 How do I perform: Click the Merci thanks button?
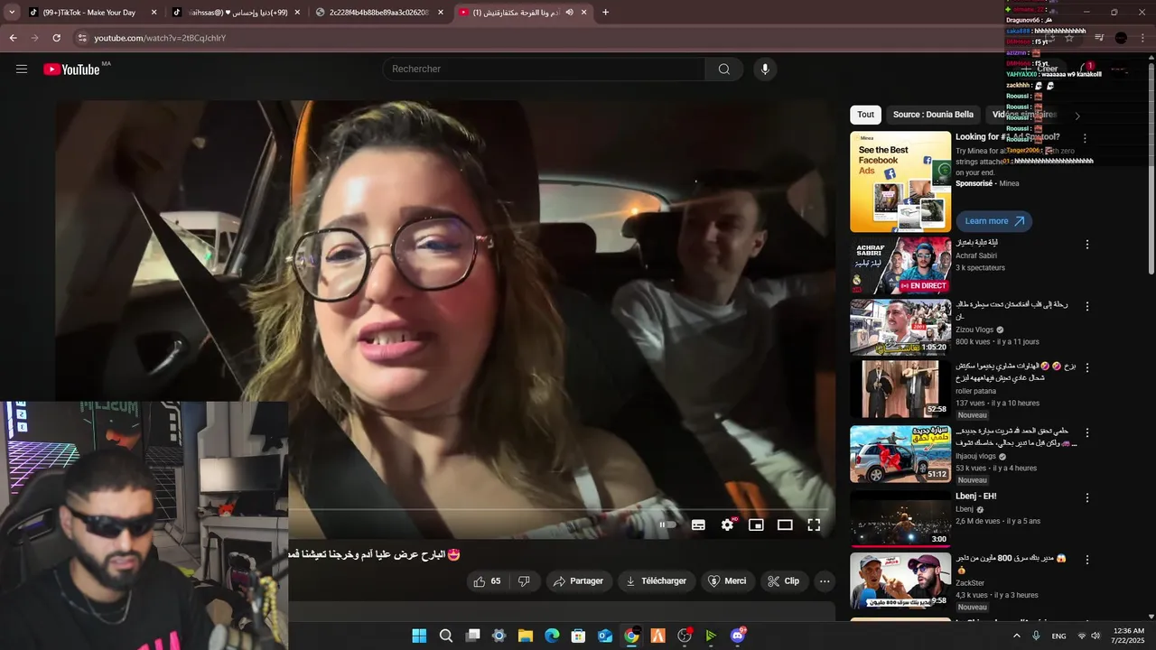coord(727,581)
